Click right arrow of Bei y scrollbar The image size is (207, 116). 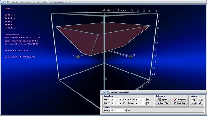click(125, 110)
